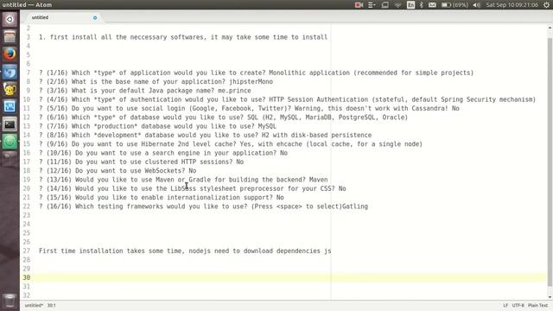Click "First time installation" on line 27

81,251
